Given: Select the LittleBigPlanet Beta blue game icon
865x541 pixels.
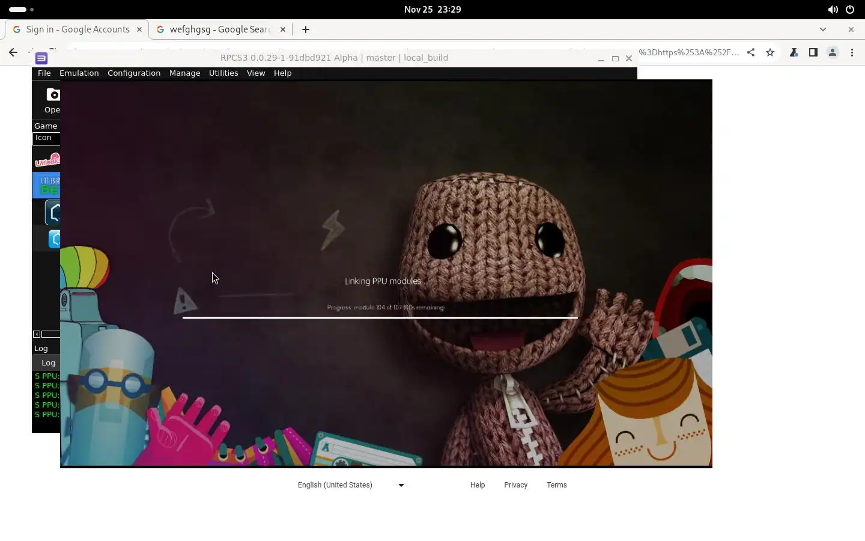Looking at the screenshot, I should [x=46, y=185].
